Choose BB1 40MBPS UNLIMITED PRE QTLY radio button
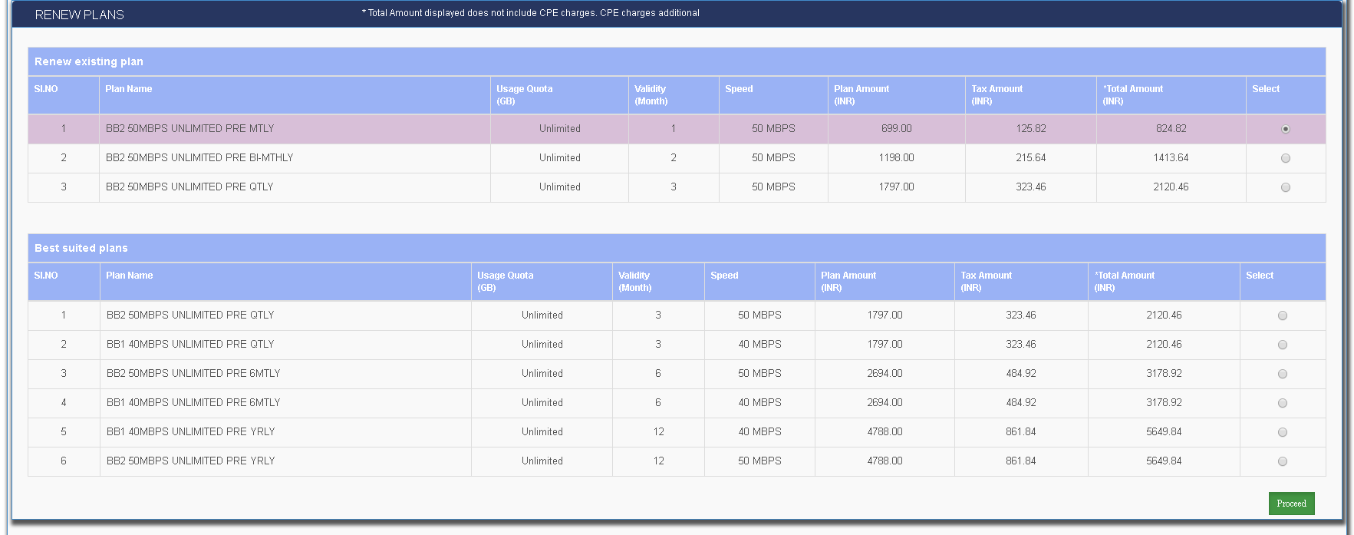Screen dimensions: 1354x535 1283,345
